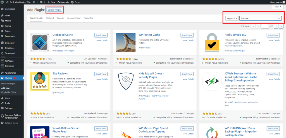286x138 pixels.
Task: Install WP Meteor Page Speed Optimization
Action: [187, 129]
